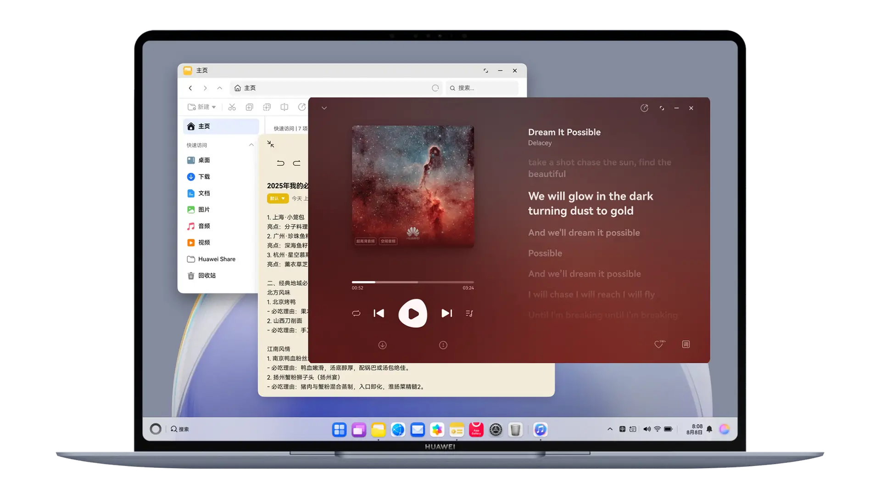Open the 默认 category dropdown in notes

pyautogui.click(x=278, y=198)
